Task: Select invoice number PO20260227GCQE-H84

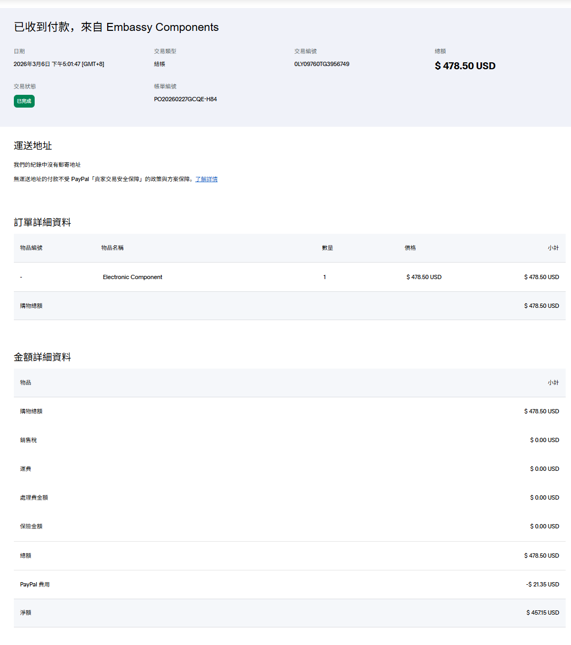Action: [185, 99]
